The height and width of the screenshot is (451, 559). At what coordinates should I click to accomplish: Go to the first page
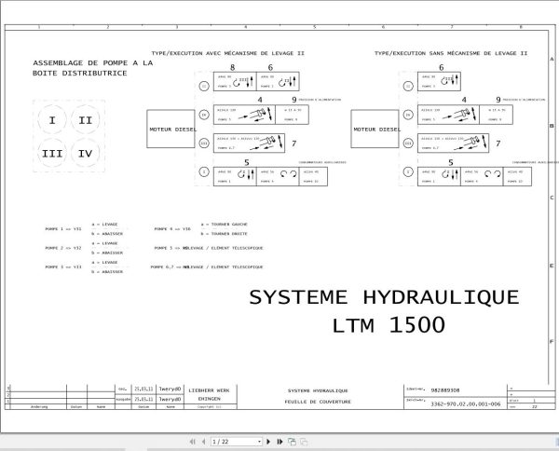coord(193,442)
